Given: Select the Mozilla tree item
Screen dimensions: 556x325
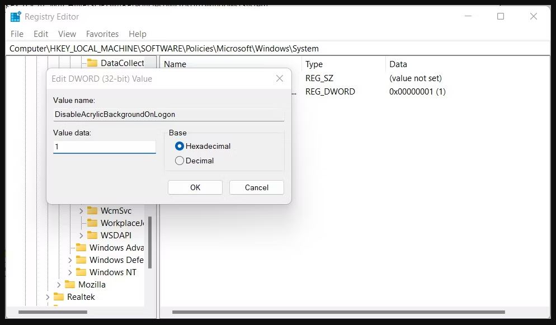Looking at the screenshot, I should tap(92, 285).
